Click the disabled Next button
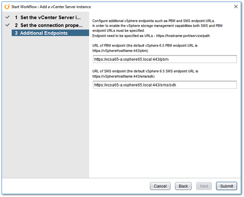244x197 pixels. [204, 186]
